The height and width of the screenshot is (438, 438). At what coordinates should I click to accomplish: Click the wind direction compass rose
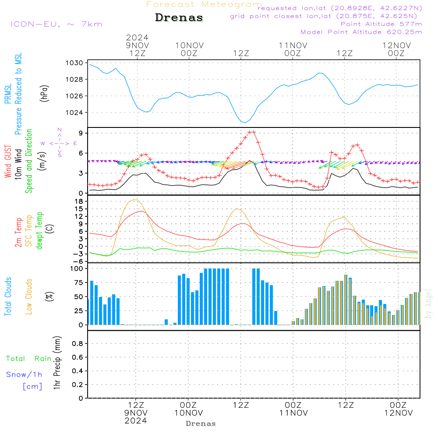(x=60, y=143)
